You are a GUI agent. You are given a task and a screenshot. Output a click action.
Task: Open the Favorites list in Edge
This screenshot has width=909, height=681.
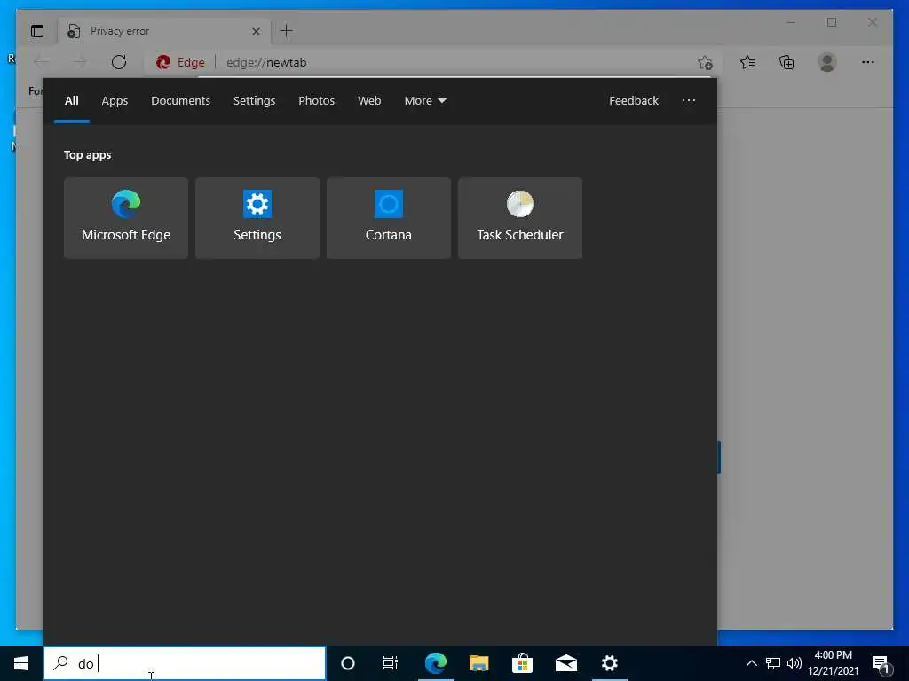747,62
